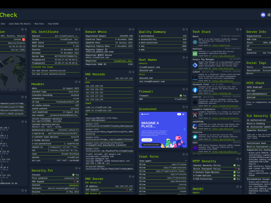Show info for Host Names card
The width and height of the screenshot is (271, 203).
(x=184, y=57)
